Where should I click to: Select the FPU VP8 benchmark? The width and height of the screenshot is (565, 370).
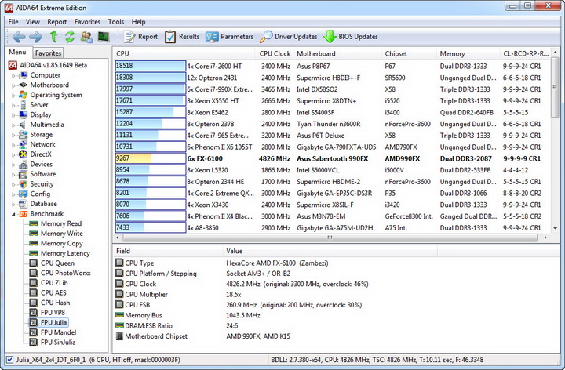tap(53, 313)
